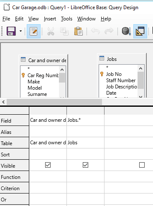This screenshot has height=206, width=153.
Task: Click Field cell containing 'Jobs.*'
Action: [x=85, y=120]
